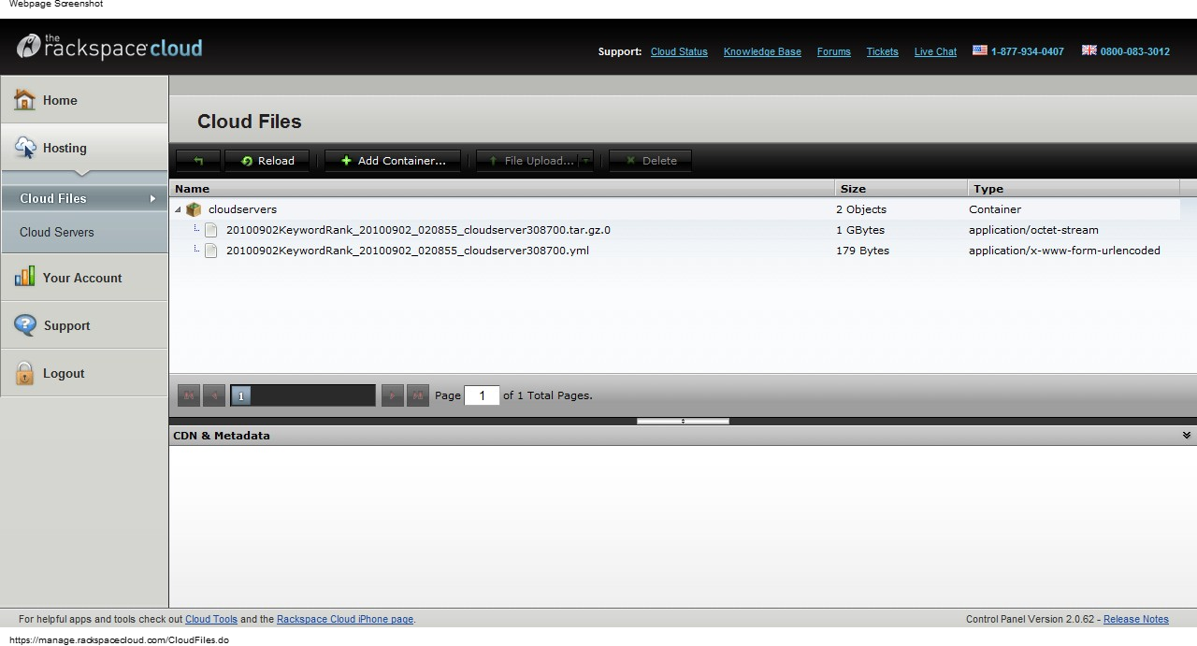Select the 20100902KeywordRank .yml file
Viewport: 1197px width, 646px height.
point(408,251)
